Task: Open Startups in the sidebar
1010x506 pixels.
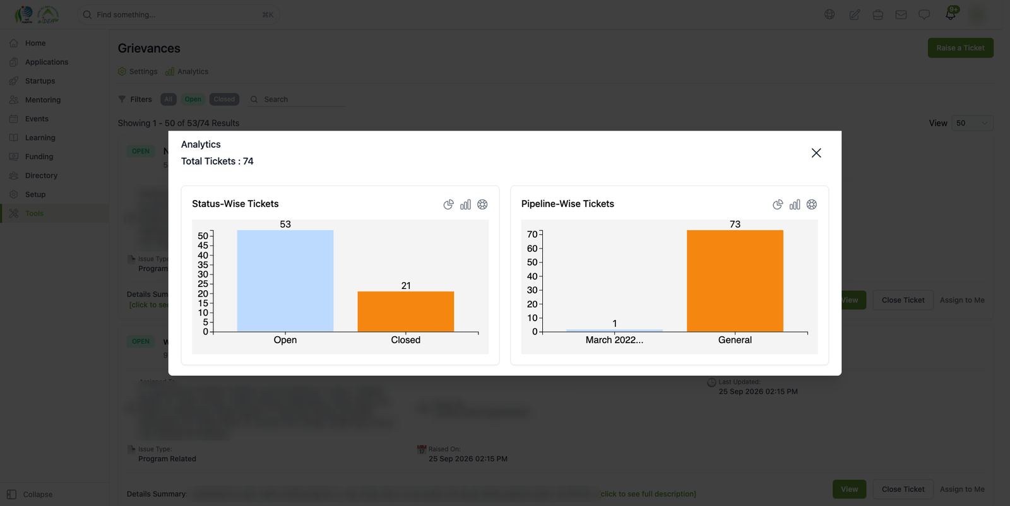Action: tap(54, 81)
